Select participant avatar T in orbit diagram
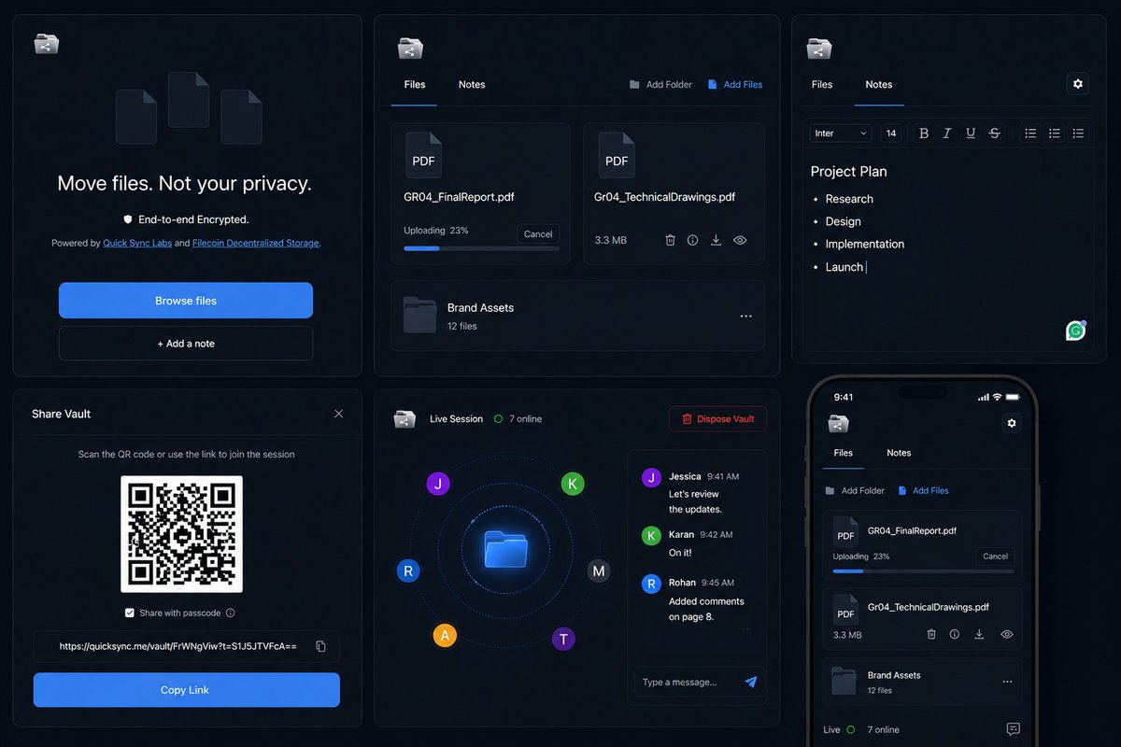 [563, 639]
